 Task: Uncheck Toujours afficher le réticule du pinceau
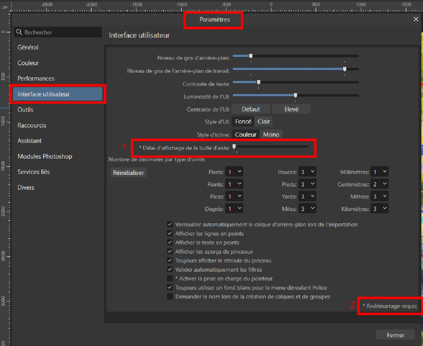[x=170, y=260]
